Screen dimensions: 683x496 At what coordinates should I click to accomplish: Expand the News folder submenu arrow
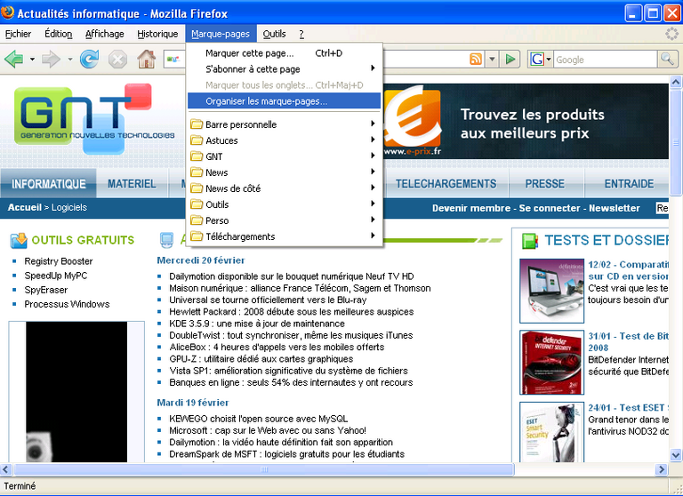373,172
